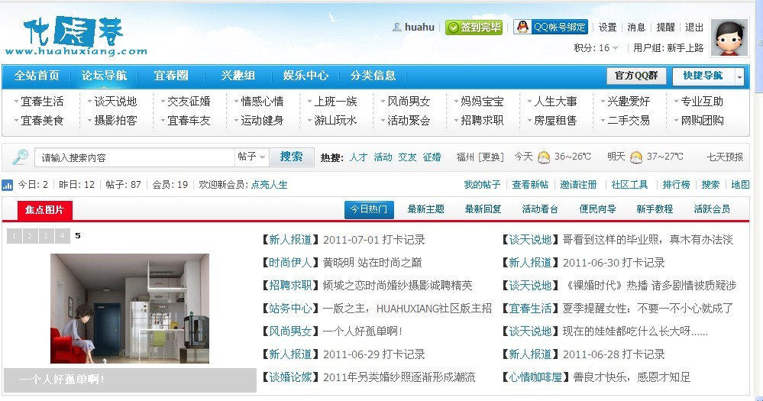Open 排行榜 ranking link
Viewport: 763px width, 401px height.
(x=677, y=185)
